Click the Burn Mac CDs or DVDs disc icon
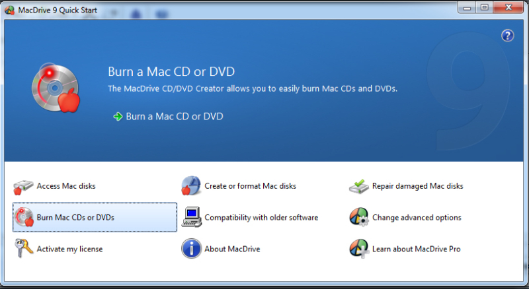 23,217
